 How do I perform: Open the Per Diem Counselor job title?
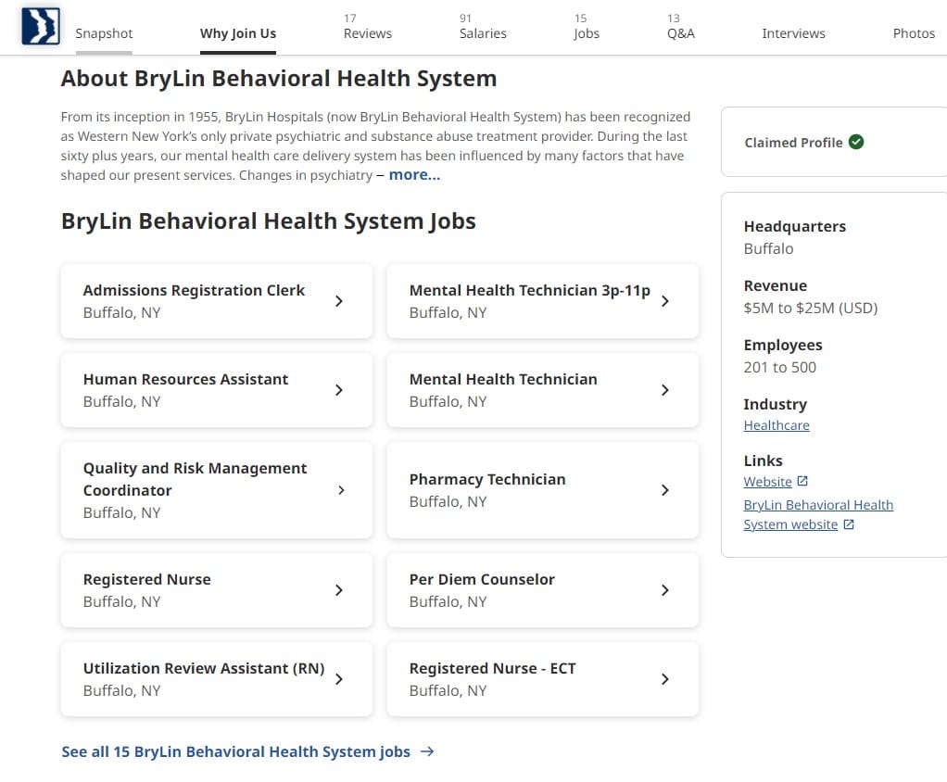[x=482, y=579]
